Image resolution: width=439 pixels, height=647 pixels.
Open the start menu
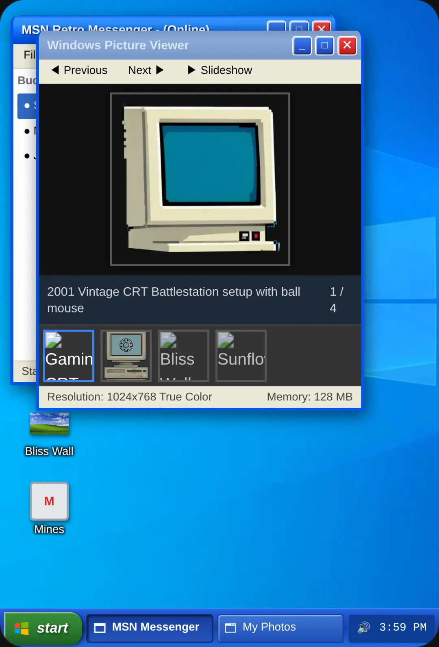(43, 628)
